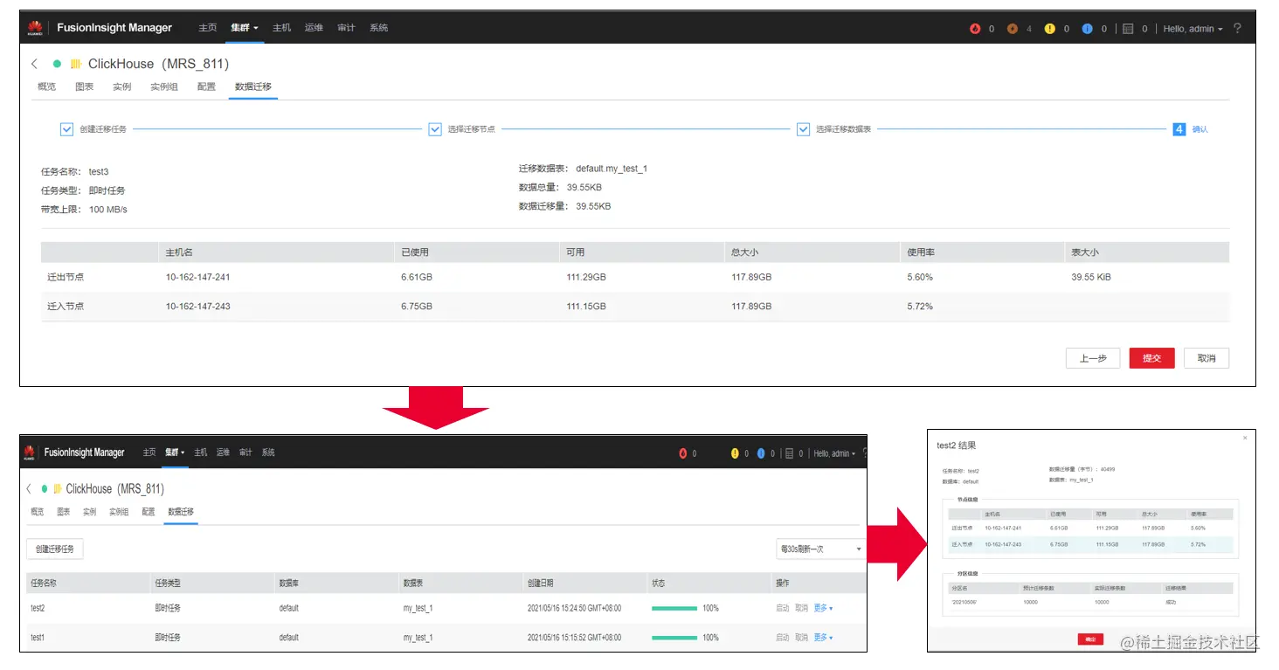Click the yellow ClickHouse icon in the task list window
Image resolution: width=1279 pixels, height=670 pixels.
pyautogui.click(x=57, y=488)
